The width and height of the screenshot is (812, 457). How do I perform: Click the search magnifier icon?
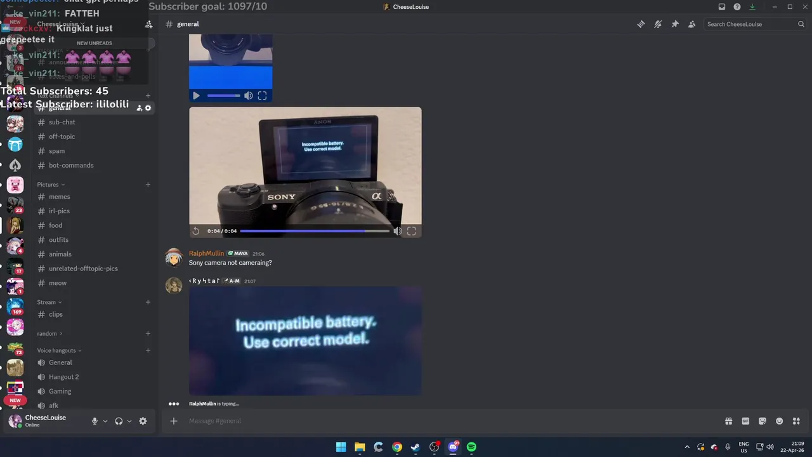801,24
